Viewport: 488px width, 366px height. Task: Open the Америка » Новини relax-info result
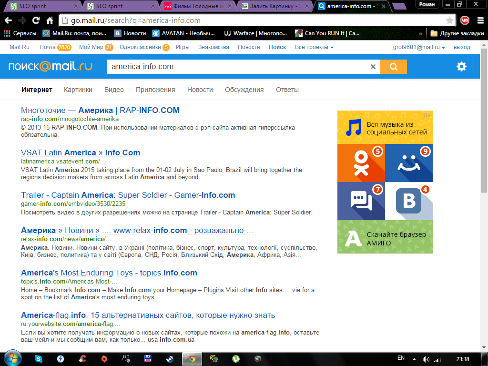click(x=137, y=230)
